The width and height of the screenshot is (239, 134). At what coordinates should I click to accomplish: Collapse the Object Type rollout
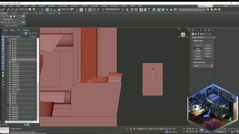click(x=198, y=41)
